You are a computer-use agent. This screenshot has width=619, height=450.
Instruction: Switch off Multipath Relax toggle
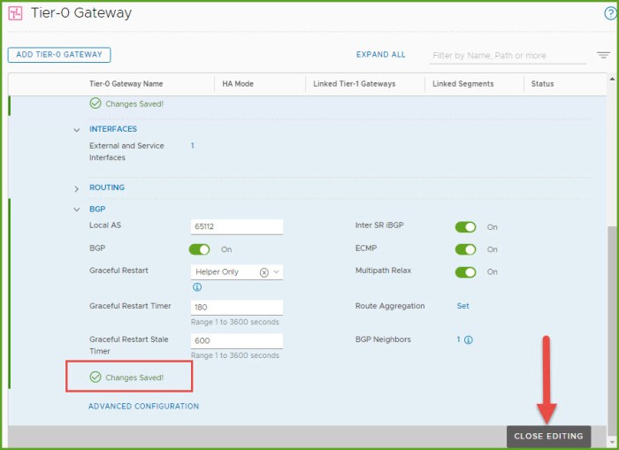465,271
